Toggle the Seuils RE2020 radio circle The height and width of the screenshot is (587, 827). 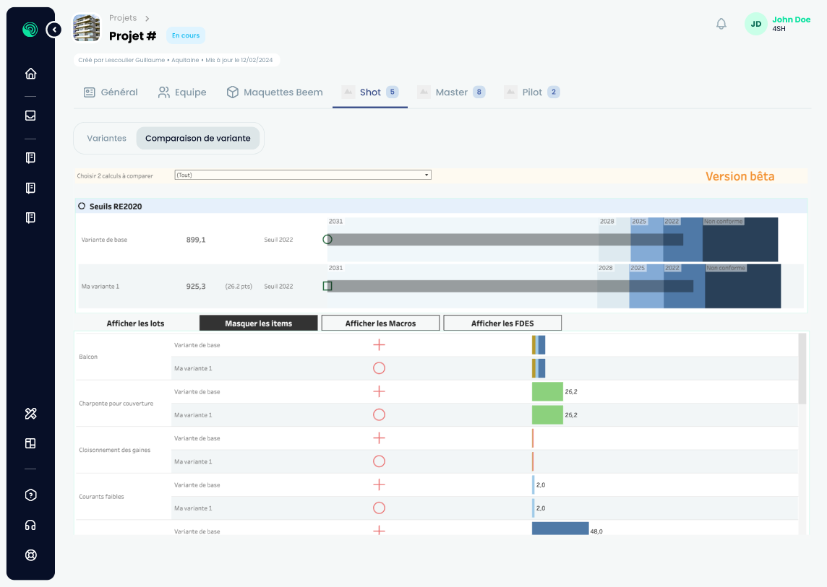tap(82, 206)
